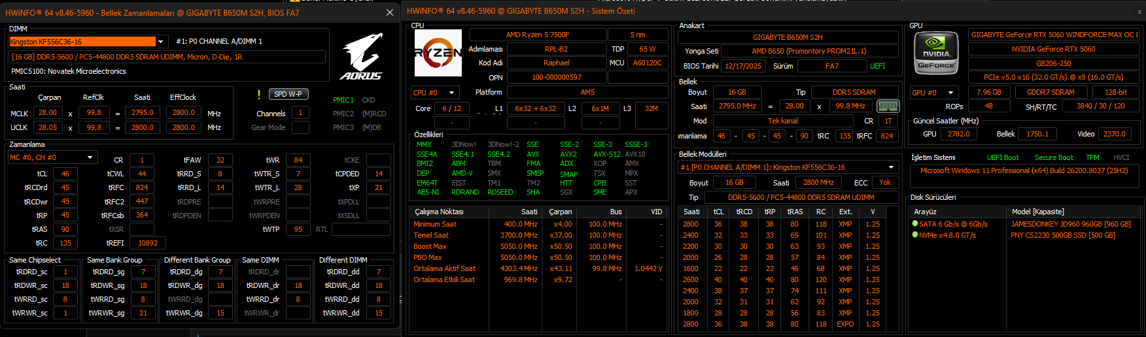Click the GIGABYTE B650M S2H motherboard field
Screen dimensions: 1146x337
pyautogui.click(x=788, y=37)
